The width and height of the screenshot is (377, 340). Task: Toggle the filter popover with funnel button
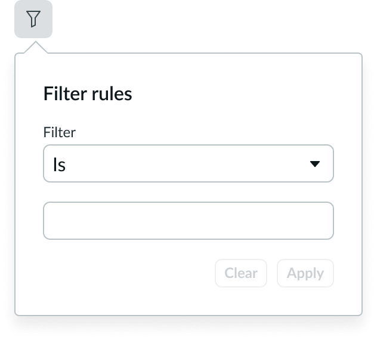pyautogui.click(x=33, y=19)
